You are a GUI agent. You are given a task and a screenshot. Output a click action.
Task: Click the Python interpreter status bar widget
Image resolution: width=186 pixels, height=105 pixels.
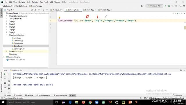point(172,98)
